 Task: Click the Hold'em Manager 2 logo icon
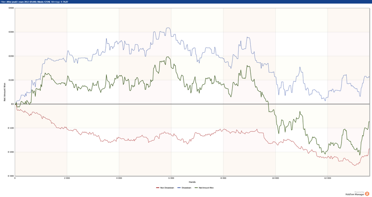tap(367, 194)
